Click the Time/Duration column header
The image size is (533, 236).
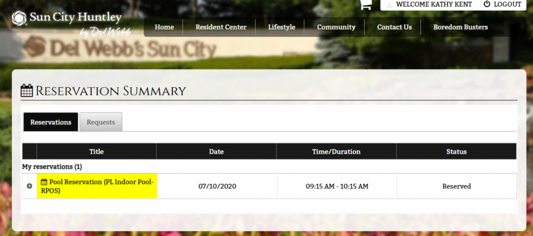click(336, 151)
